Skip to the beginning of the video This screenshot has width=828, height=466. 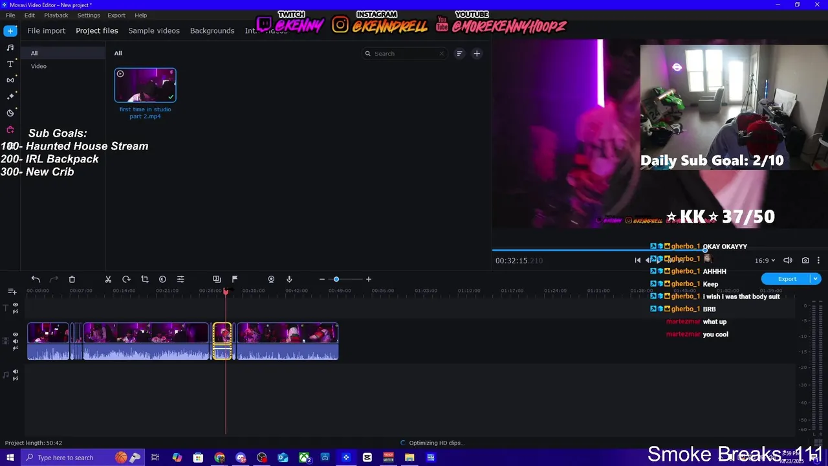pos(637,260)
